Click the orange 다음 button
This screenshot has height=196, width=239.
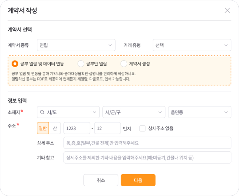(x=138, y=180)
